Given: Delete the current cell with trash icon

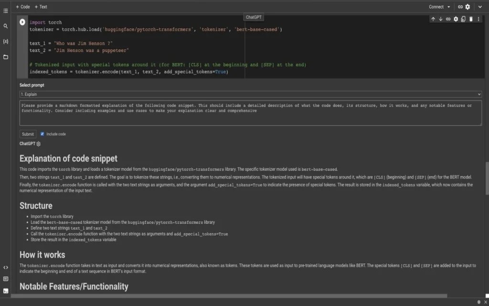Looking at the screenshot, I should click(471, 19).
